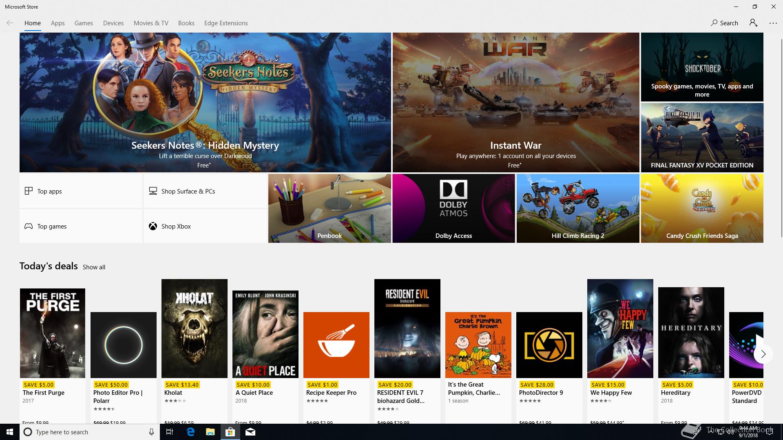Screen dimensions: 783x440
Task: Click the back arrow icon
Action: 10,23
